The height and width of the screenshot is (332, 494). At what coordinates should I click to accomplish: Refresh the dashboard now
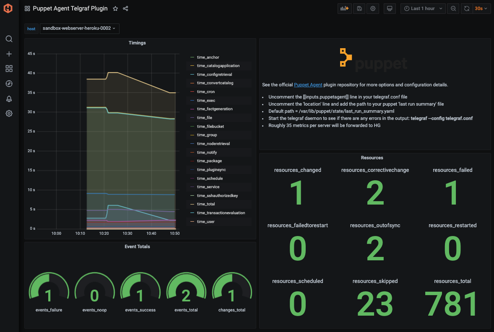[467, 8]
